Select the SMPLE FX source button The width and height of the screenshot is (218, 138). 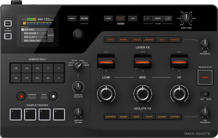click(8, 36)
